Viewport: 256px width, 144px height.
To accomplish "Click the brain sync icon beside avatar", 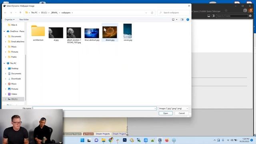I will point(245,10).
